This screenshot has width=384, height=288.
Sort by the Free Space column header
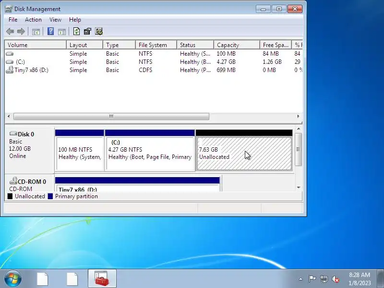click(276, 45)
